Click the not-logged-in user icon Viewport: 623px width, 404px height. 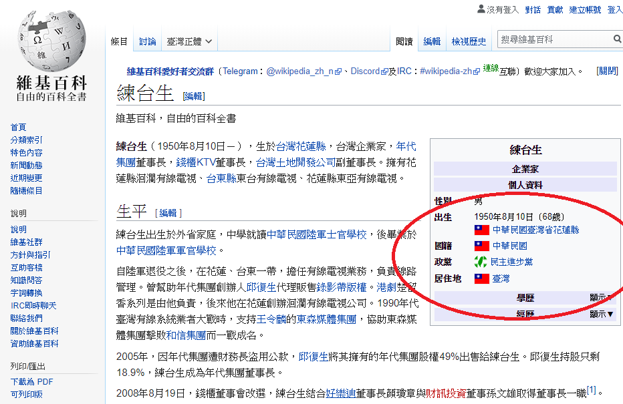pyautogui.click(x=481, y=9)
